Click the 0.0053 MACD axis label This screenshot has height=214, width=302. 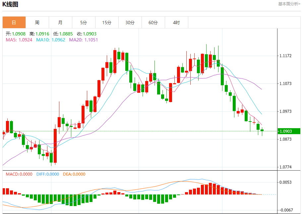(x=286, y=182)
